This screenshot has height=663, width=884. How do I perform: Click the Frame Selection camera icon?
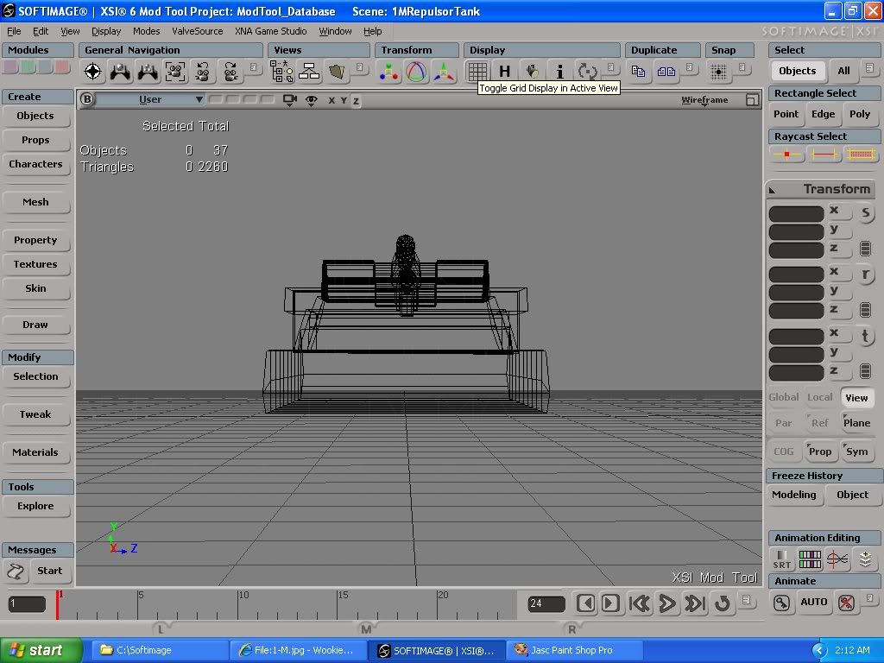click(175, 72)
